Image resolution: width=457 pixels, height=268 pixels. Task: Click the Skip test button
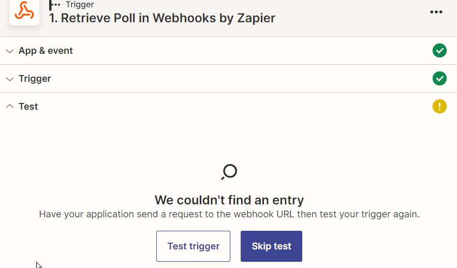point(271,246)
